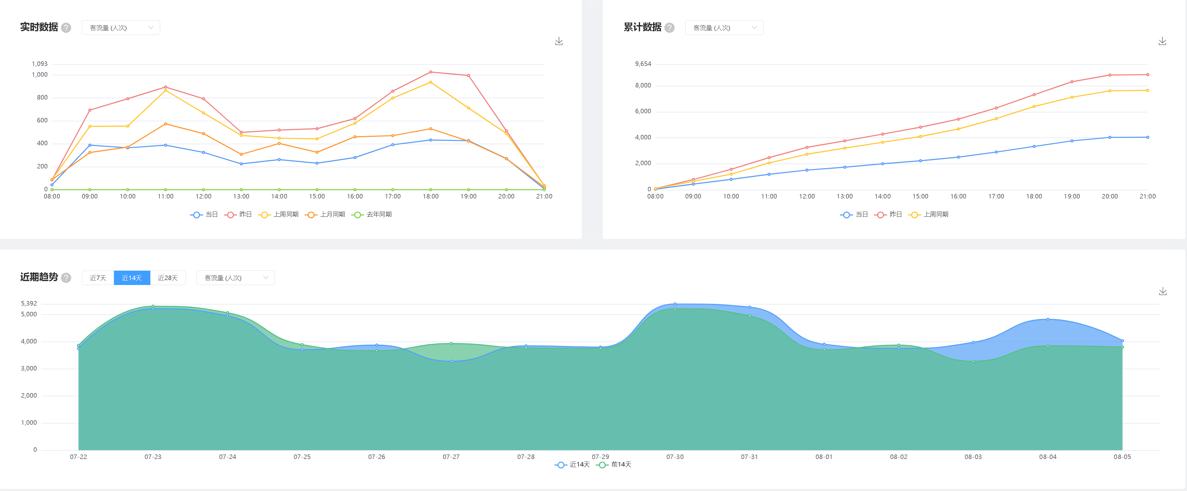Toggle 当日 series in 实时数据 legend
This screenshot has height=491, width=1187.
(x=204, y=214)
